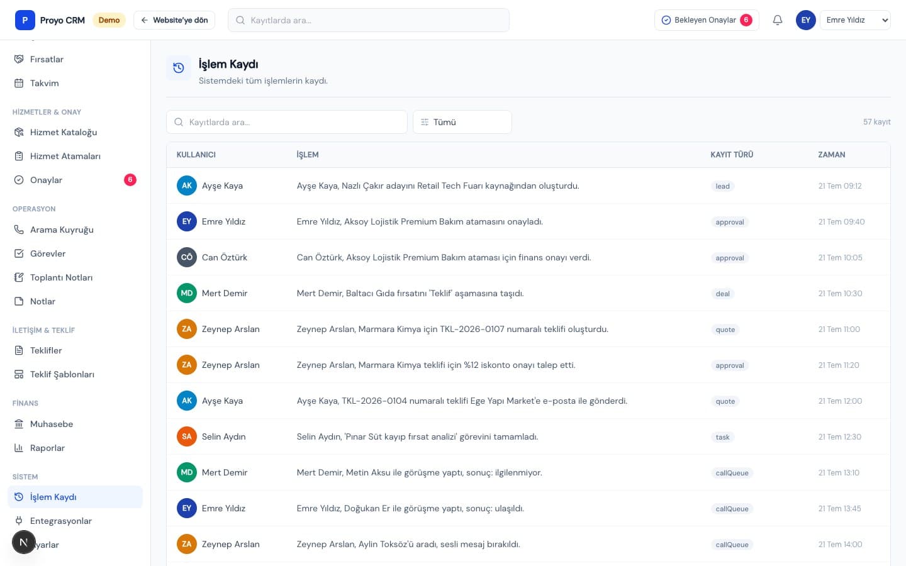The image size is (906, 566).
Task: Click the Görevler checkbox icon
Action: click(x=19, y=253)
